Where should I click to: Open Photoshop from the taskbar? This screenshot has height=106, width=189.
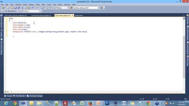point(107,103)
